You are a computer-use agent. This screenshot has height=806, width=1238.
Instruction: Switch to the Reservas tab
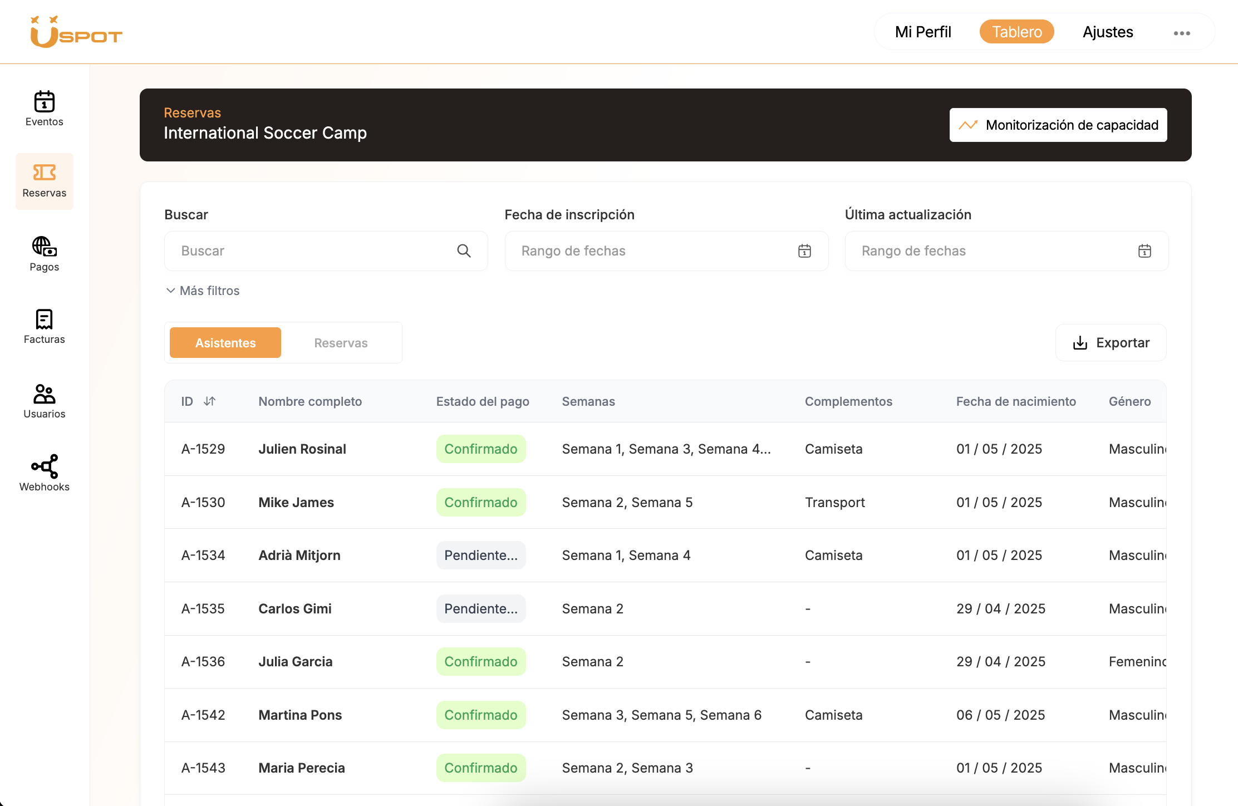point(341,342)
